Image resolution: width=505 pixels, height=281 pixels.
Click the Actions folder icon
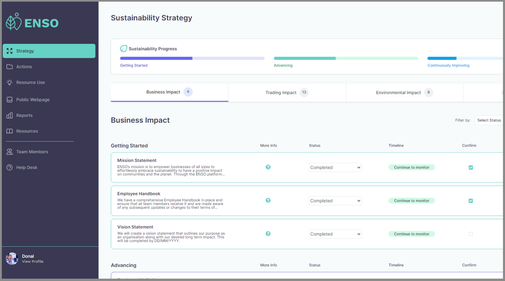(10, 67)
